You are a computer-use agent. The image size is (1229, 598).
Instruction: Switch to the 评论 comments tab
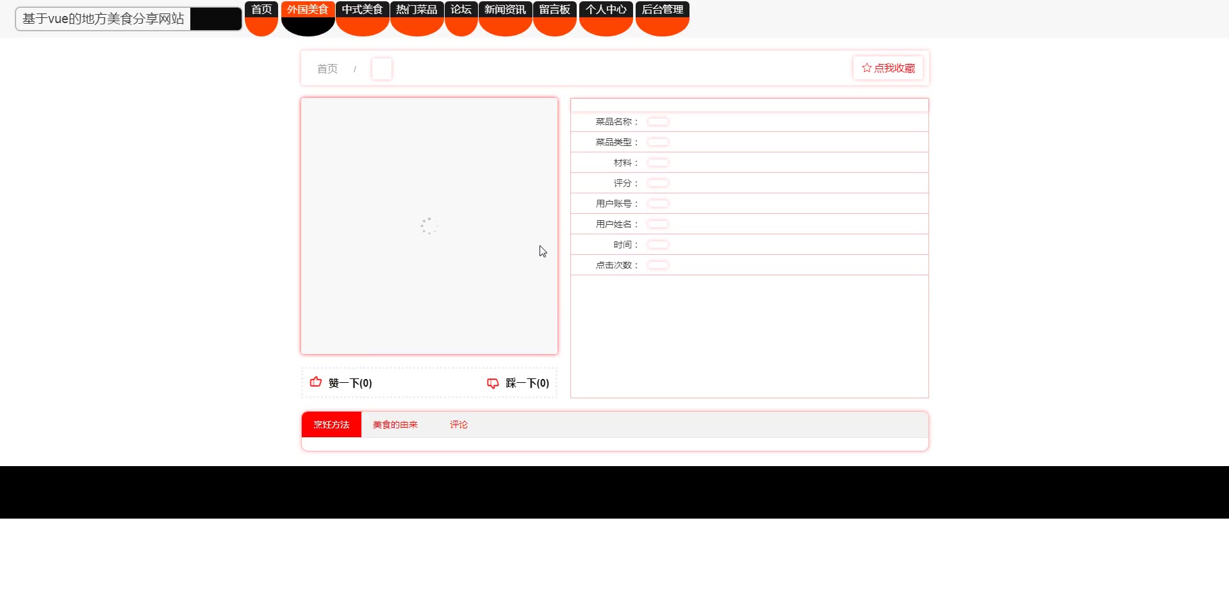click(459, 424)
